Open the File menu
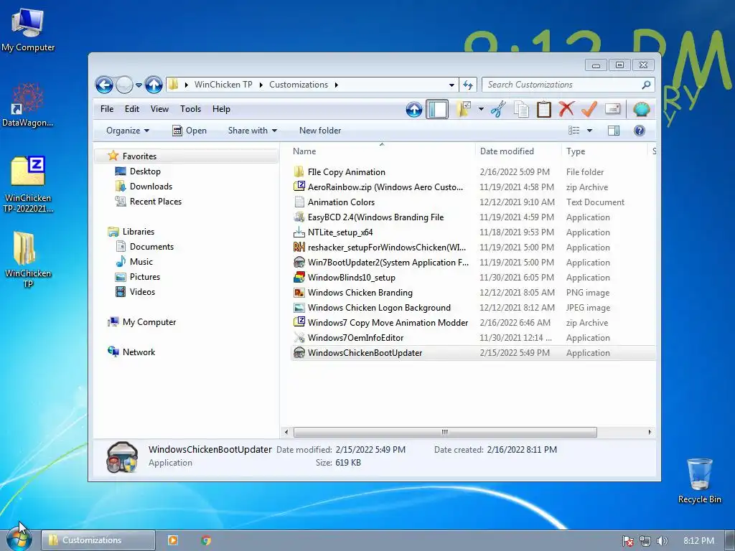The image size is (735, 551). (107, 109)
